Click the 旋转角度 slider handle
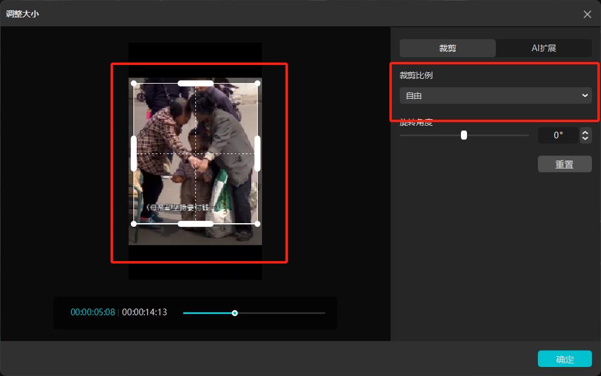This screenshot has width=601, height=376. [464, 135]
